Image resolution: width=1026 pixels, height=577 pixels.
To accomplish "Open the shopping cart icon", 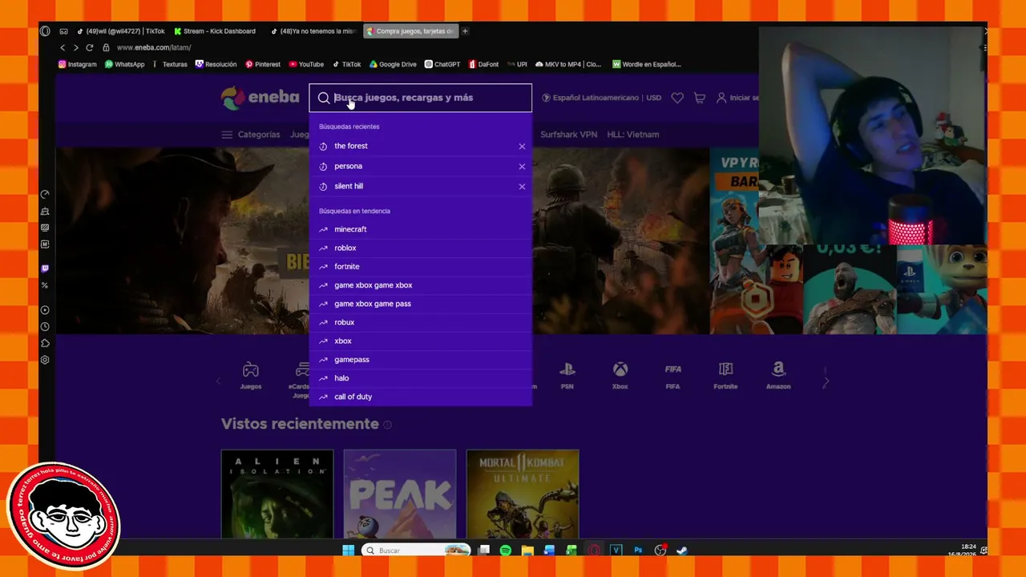I will tap(700, 98).
